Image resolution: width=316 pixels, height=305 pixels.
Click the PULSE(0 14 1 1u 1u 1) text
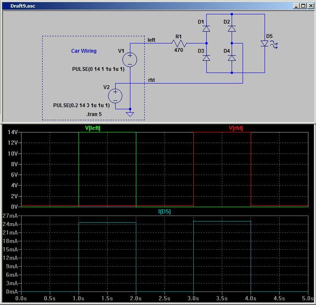coord(98,69)
